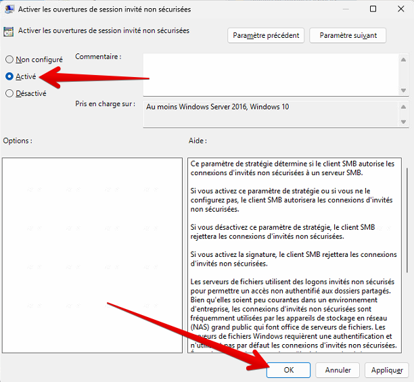Click the Aide description text area
Screen dimensions: 414x382
click(292, 255)
